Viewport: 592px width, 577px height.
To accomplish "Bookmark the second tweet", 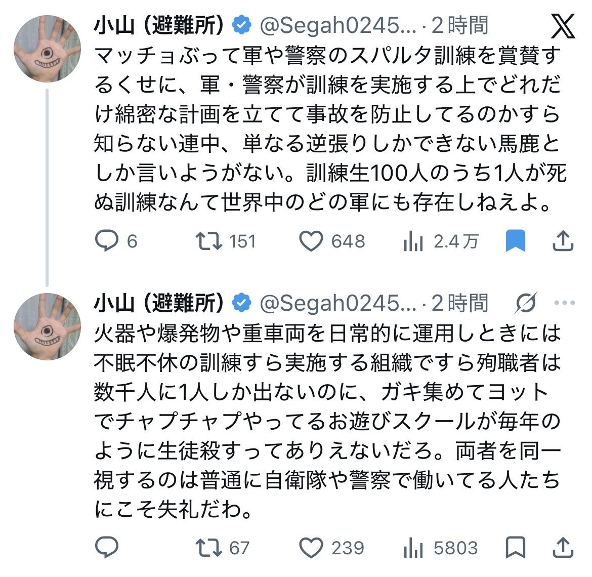I will pyautogui.click(x=516, y=547).
